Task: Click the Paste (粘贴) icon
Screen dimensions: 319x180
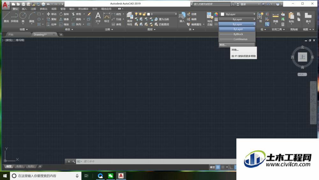Action: click(291, 17)
